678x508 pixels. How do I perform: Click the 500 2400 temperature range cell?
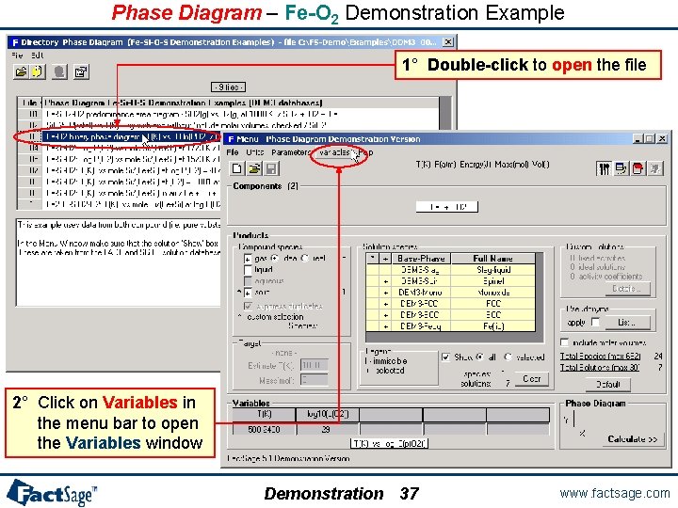click(265, 429)
